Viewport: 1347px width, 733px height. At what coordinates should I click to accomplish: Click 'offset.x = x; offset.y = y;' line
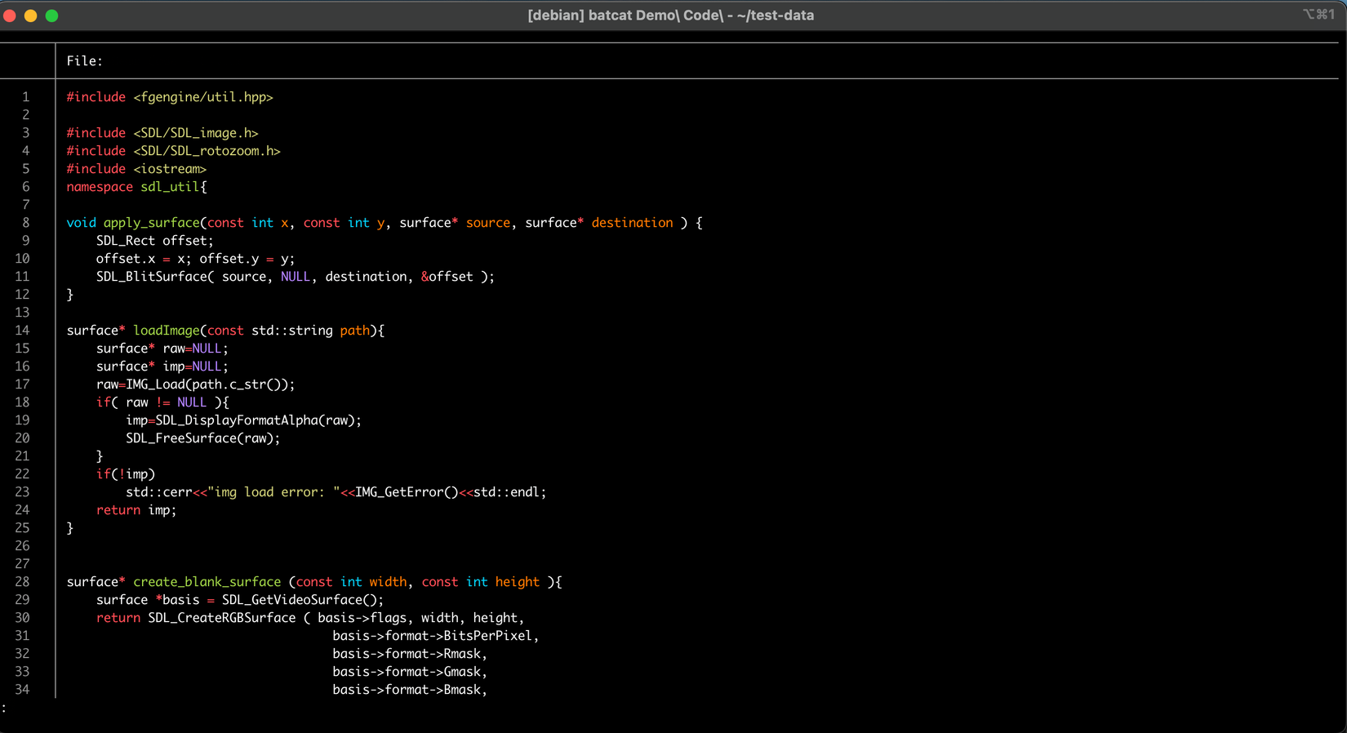[x=196, y=259]
